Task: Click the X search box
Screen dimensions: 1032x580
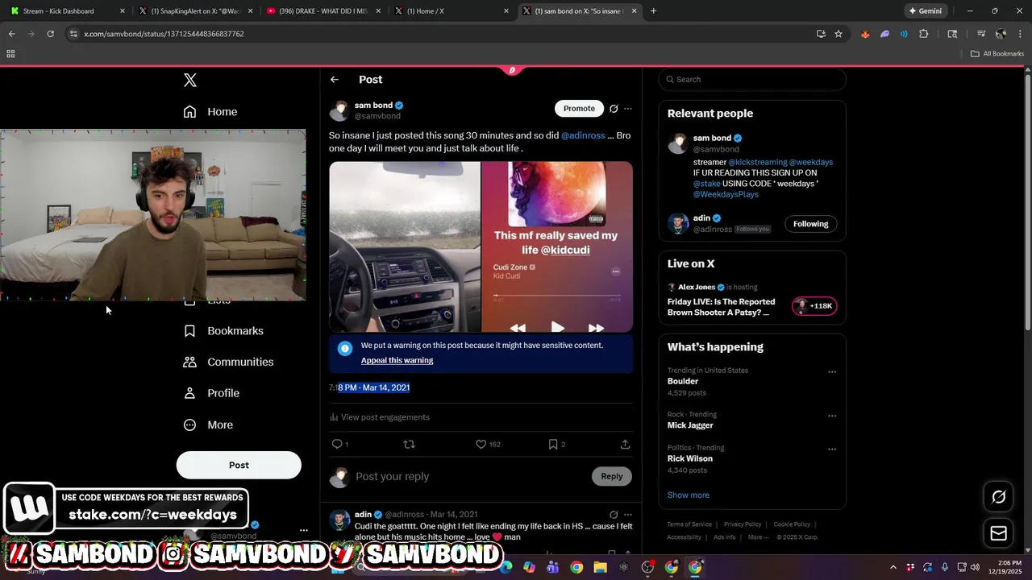Action: 752,79
